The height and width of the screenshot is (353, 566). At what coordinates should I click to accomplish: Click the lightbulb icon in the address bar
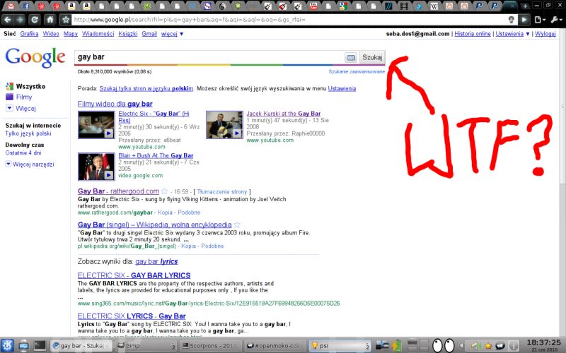pyautogui.click(x=511, y=20)
